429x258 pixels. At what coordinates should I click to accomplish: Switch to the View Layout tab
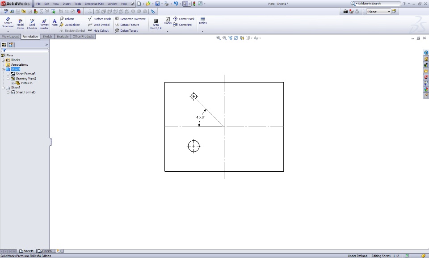(10, 36)
